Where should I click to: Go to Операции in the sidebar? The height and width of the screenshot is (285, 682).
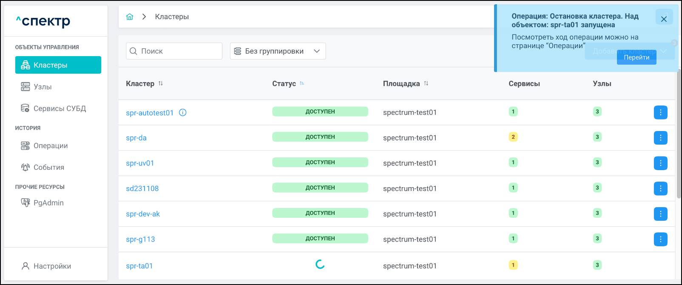click(x=51, y=146)
